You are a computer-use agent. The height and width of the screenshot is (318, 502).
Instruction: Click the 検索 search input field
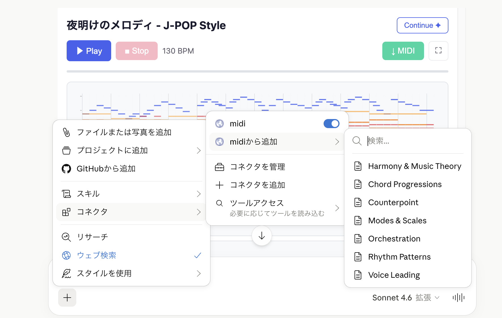point(397,141)
